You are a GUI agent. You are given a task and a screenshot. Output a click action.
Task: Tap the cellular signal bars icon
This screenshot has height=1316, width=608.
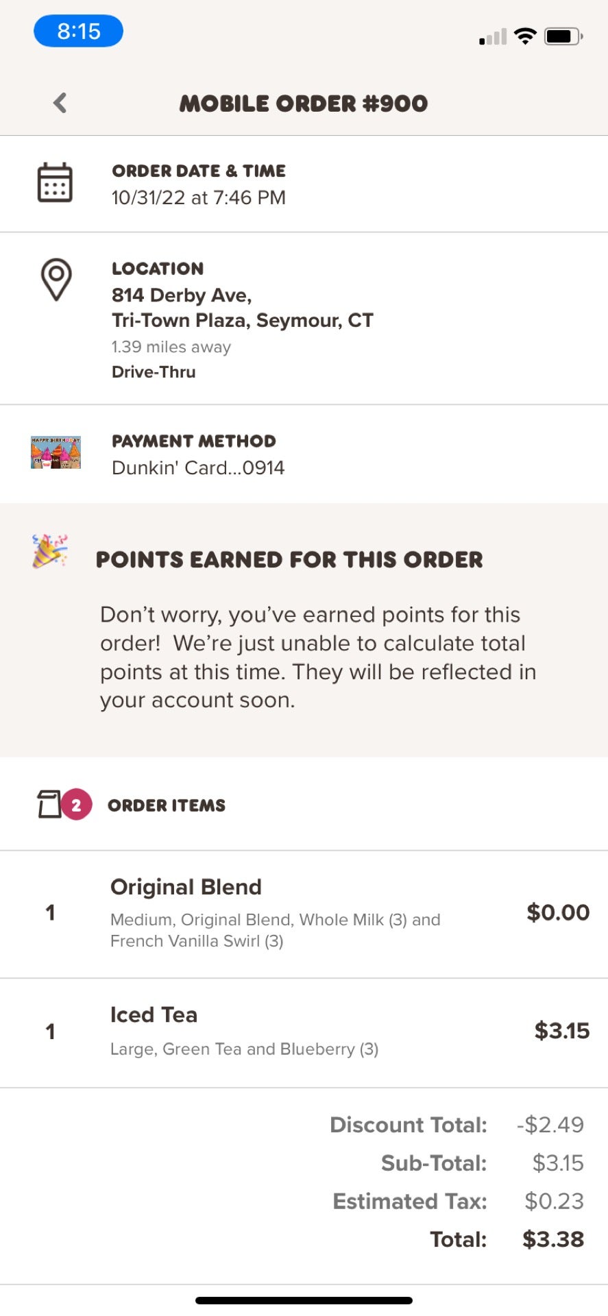coord(493,37)
